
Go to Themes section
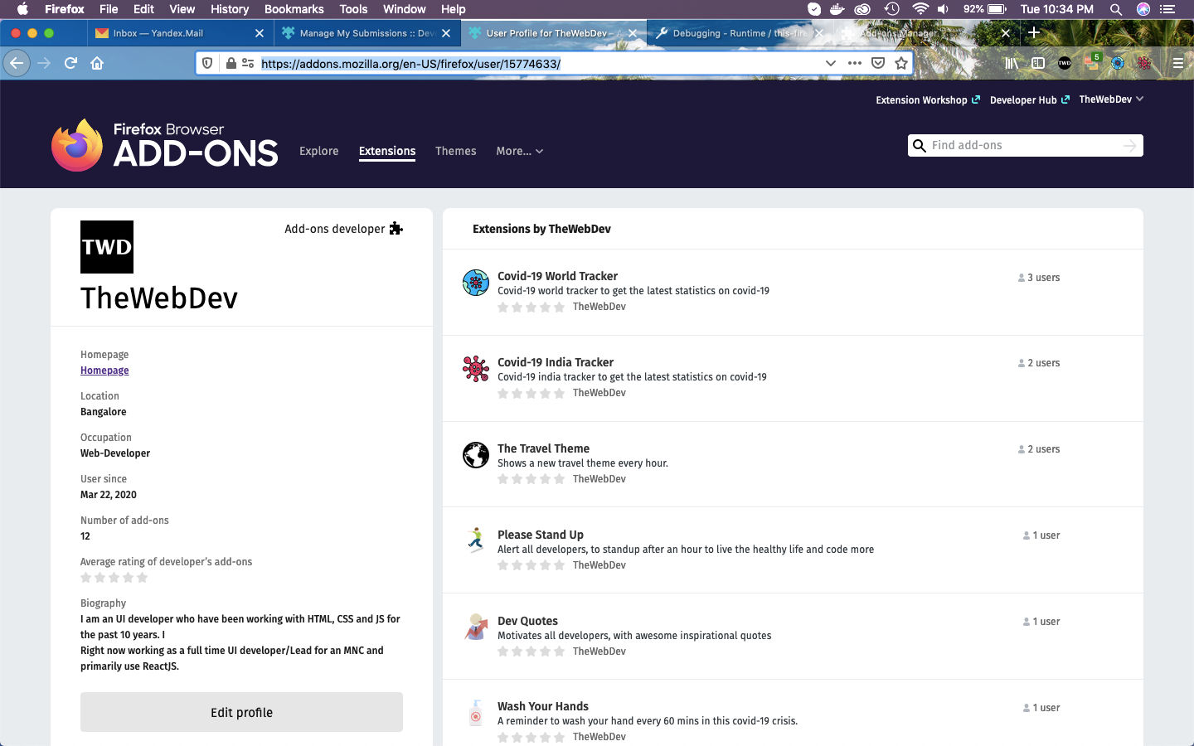point(456,151)
